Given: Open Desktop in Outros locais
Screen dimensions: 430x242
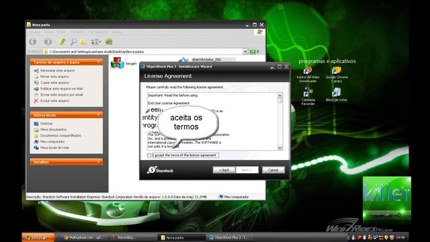Looking at the screenshot, I should click(46, 124).
